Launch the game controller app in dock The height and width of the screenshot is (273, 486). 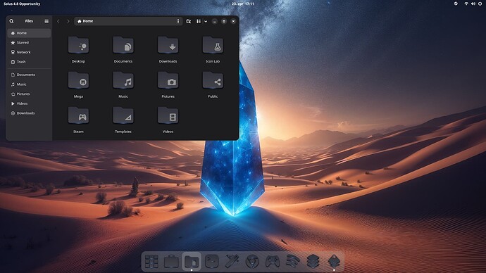pyautogui.click(x=273, y=262)
